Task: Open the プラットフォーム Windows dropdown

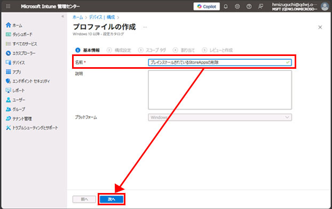Action: 220,117
